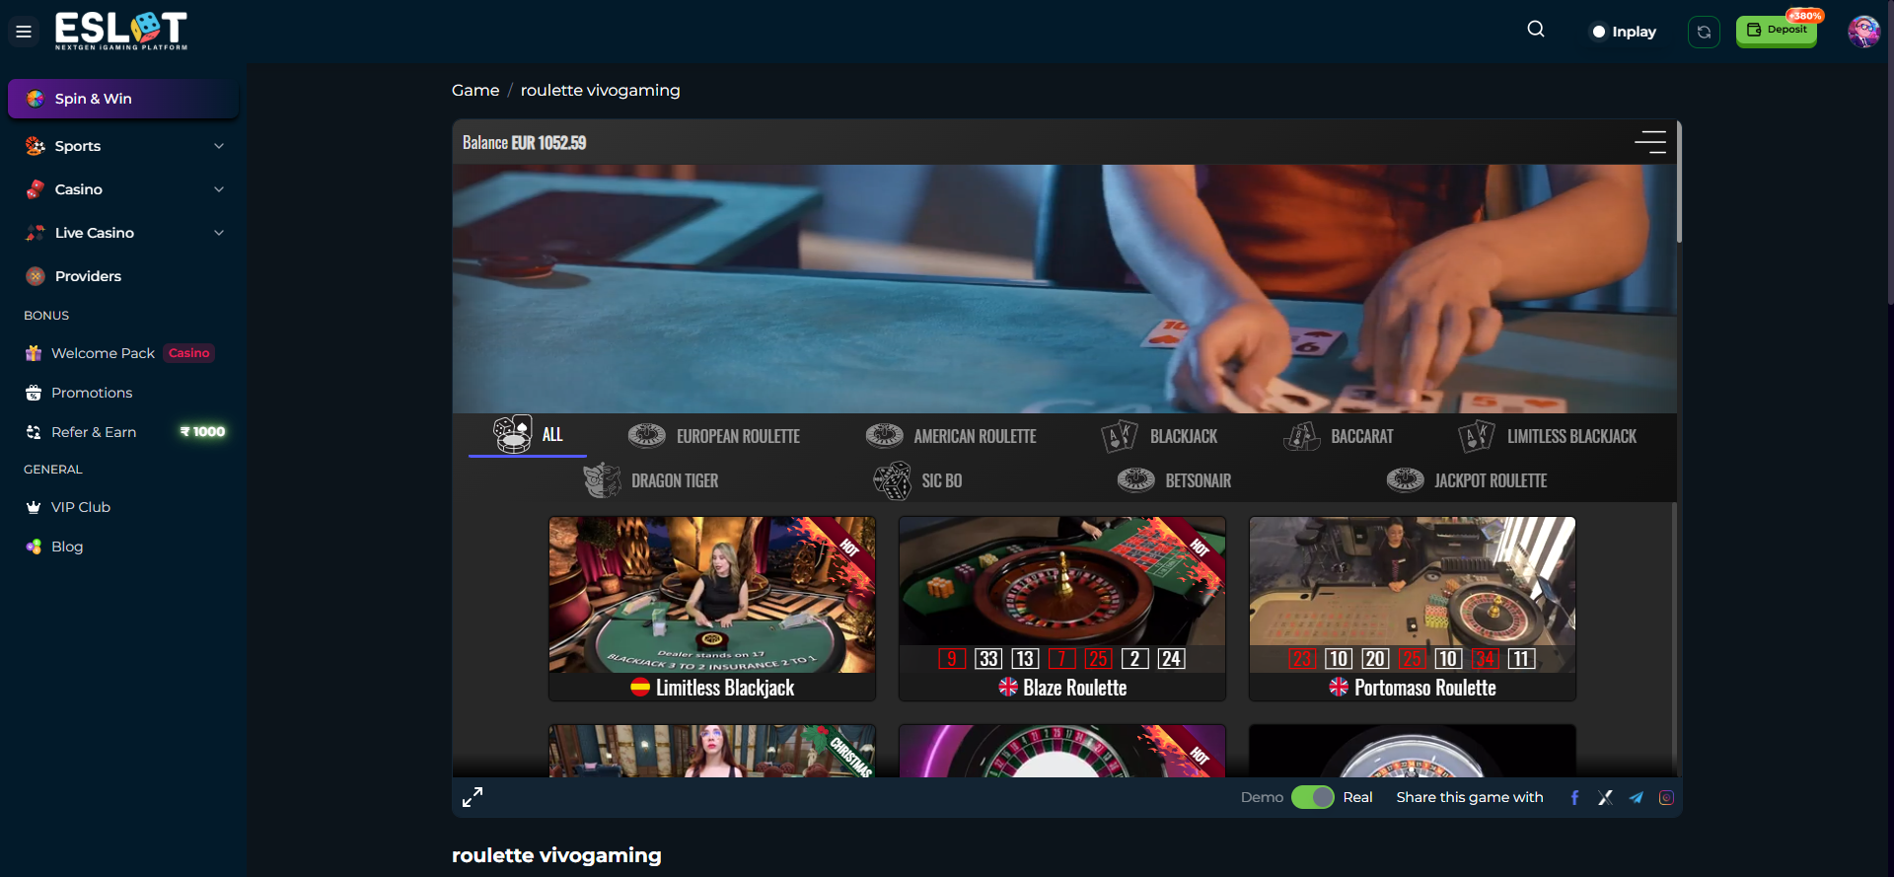Select the Jackpot Roulette tab
1894x877 pixels.
point(1467,480)
